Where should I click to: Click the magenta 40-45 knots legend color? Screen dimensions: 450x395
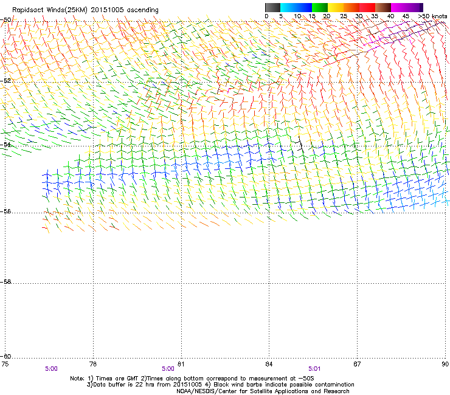(399, 7)
